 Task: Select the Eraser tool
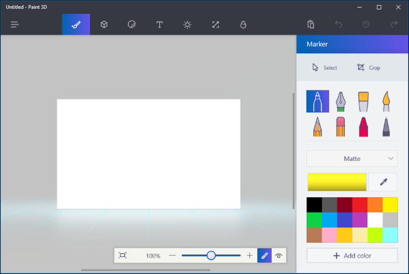340,126
